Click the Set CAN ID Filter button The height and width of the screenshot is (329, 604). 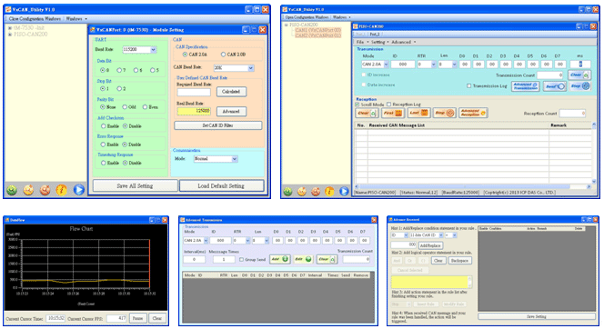pos(218,125)
